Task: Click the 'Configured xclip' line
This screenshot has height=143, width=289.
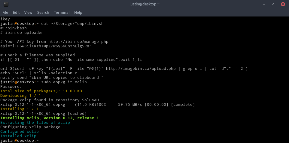Action: click(x=19, y=132)
